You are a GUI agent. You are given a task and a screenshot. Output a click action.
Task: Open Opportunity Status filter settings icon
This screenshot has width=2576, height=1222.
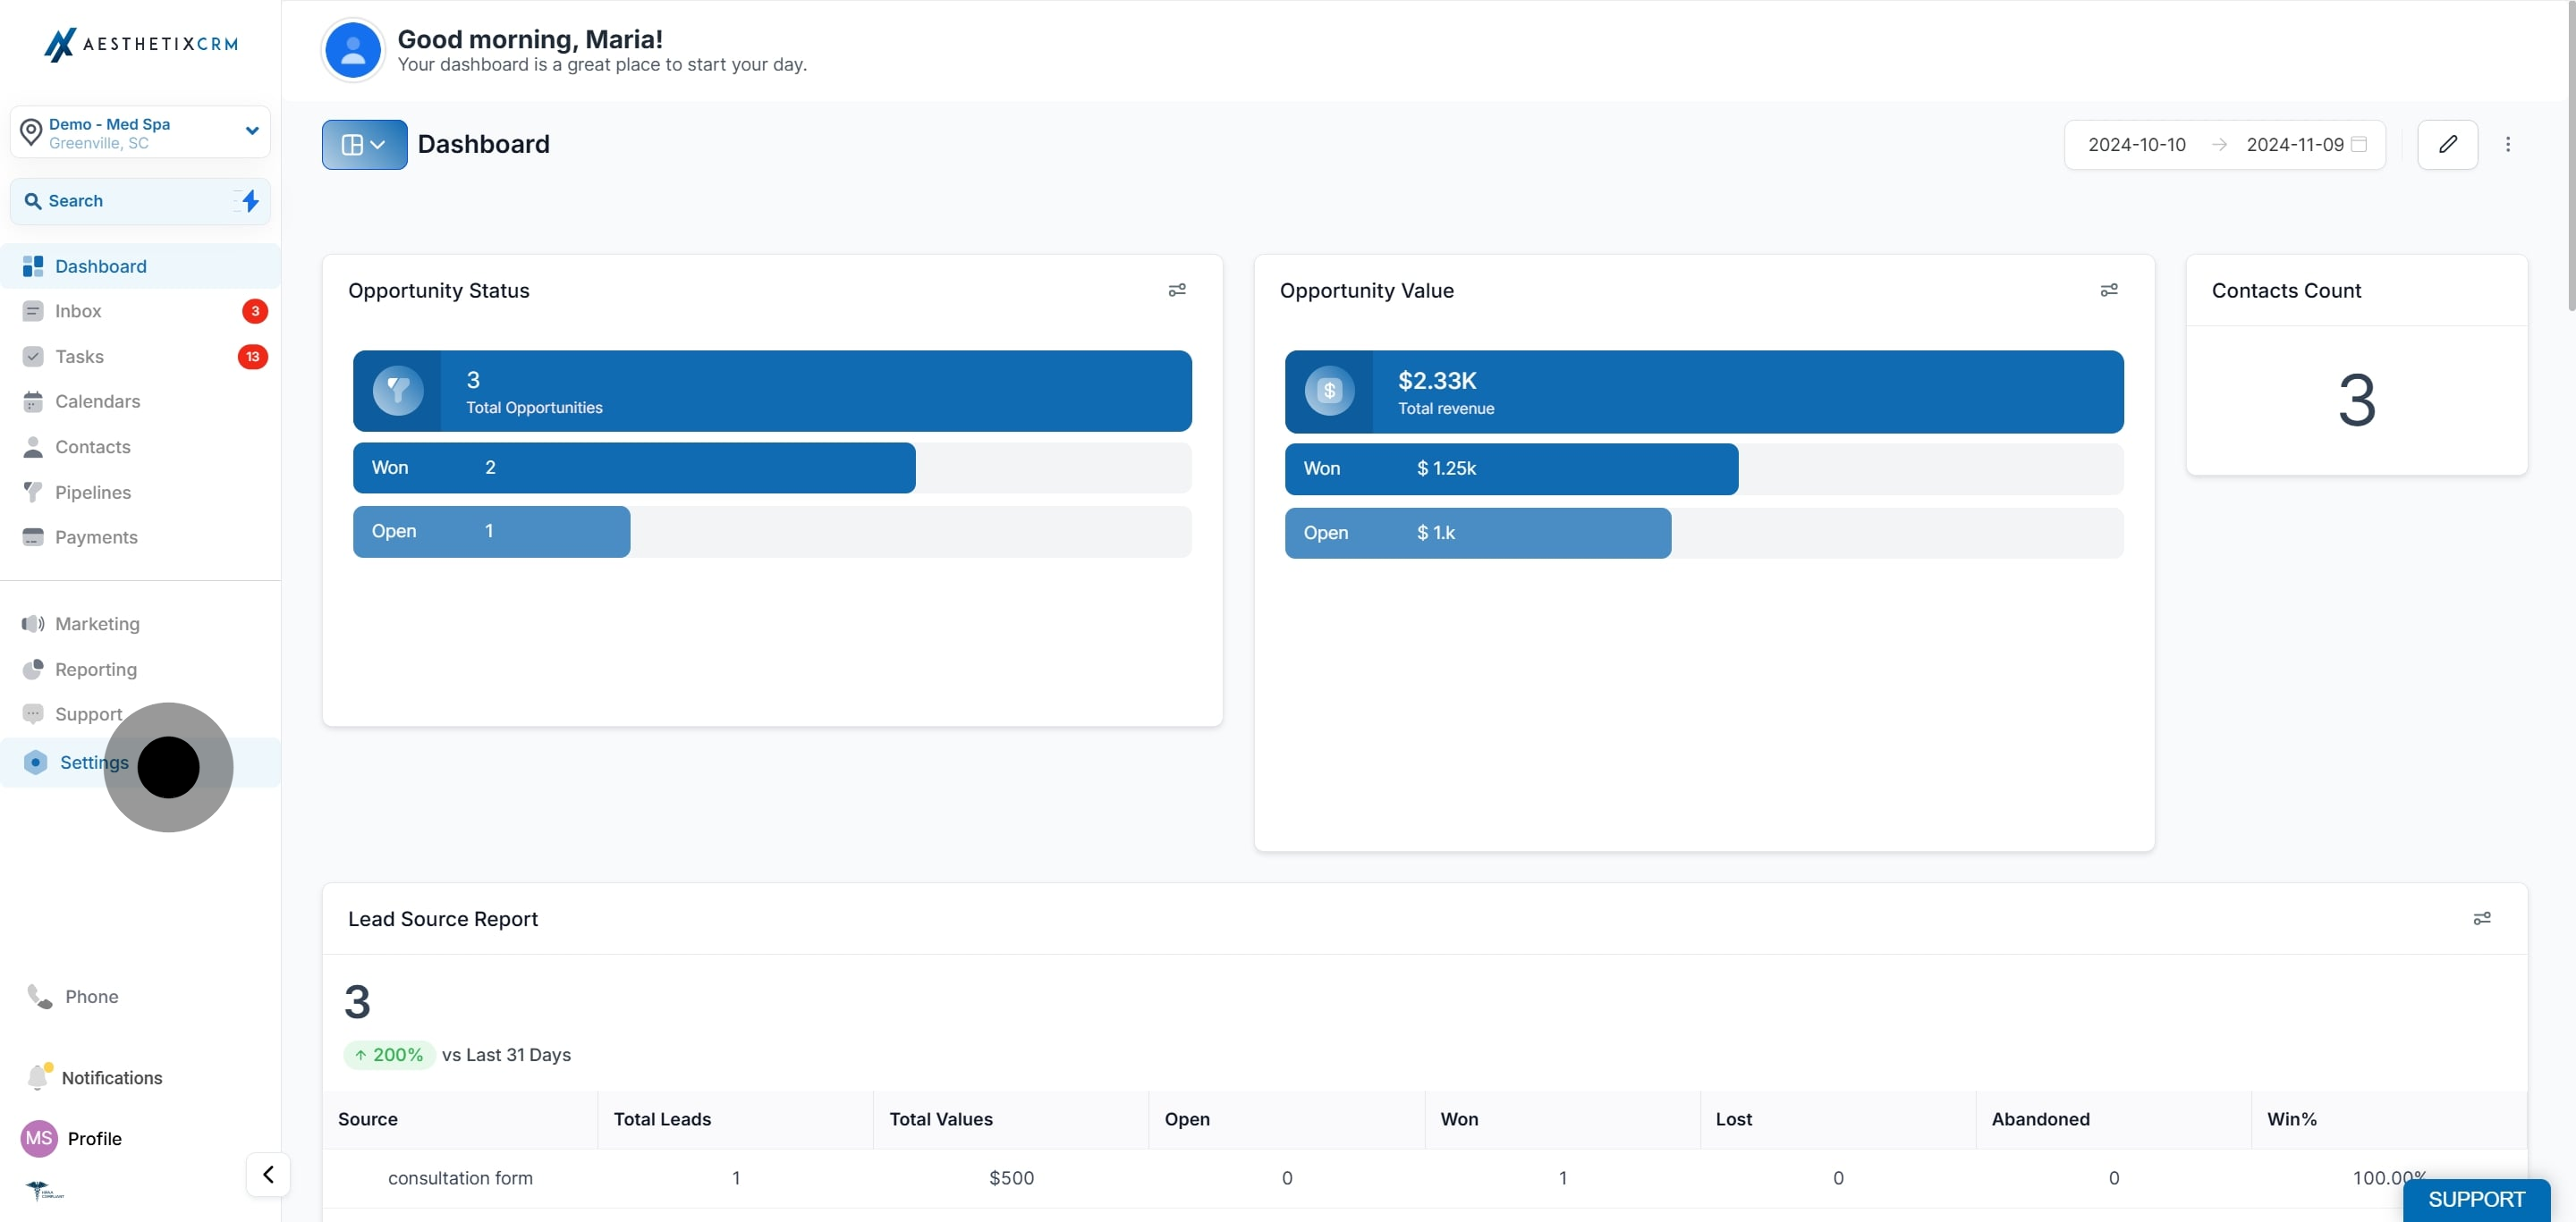(1177, 290)
